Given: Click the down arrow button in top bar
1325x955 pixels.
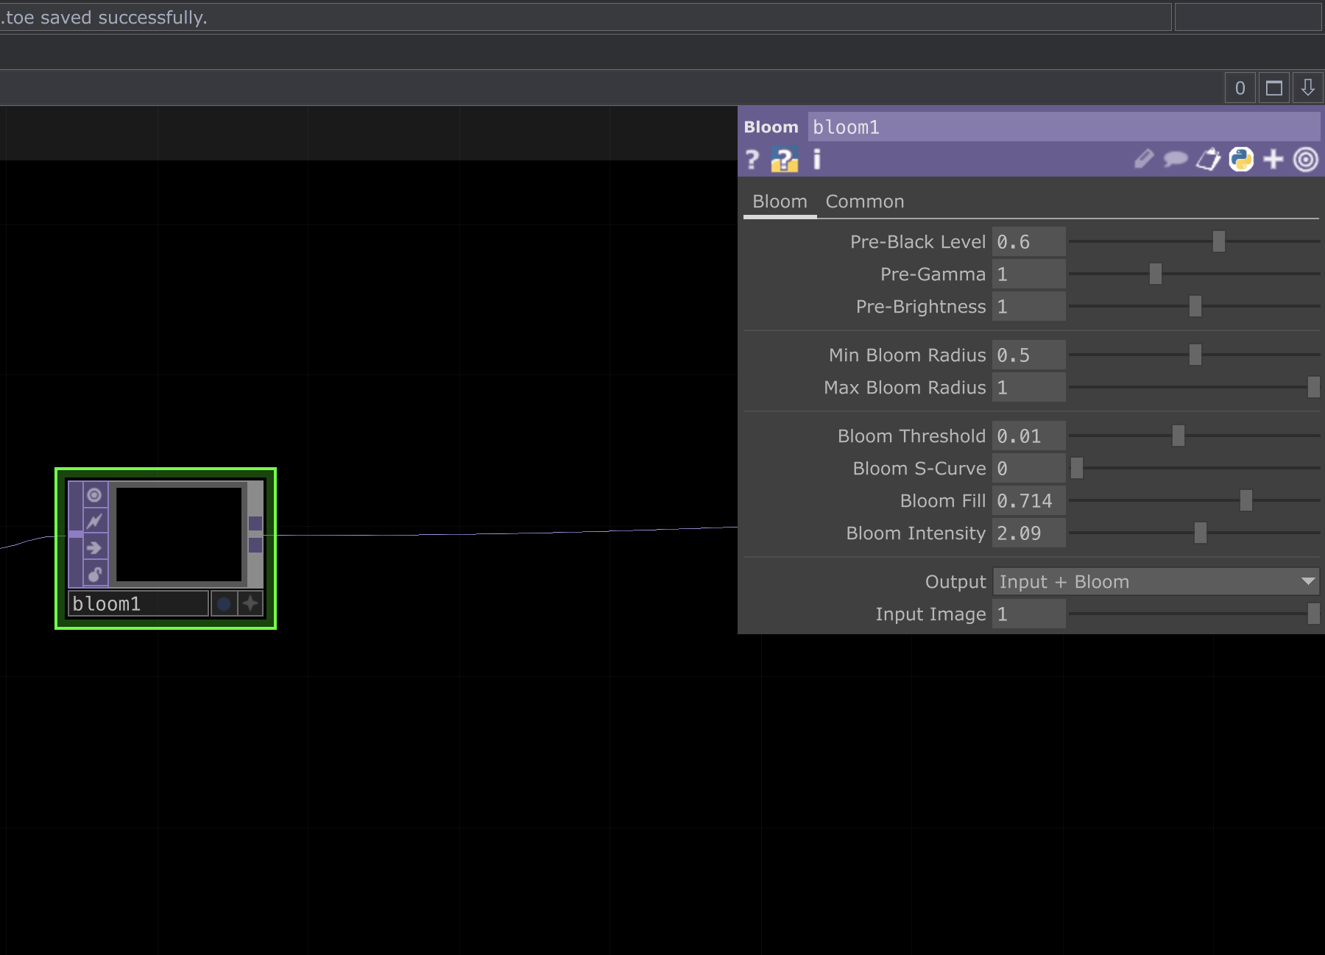Looking at the screenshot, I should [x=1307, y=88].
